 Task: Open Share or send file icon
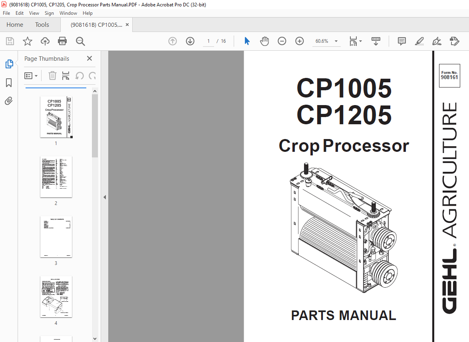click(x=454, y=41)
